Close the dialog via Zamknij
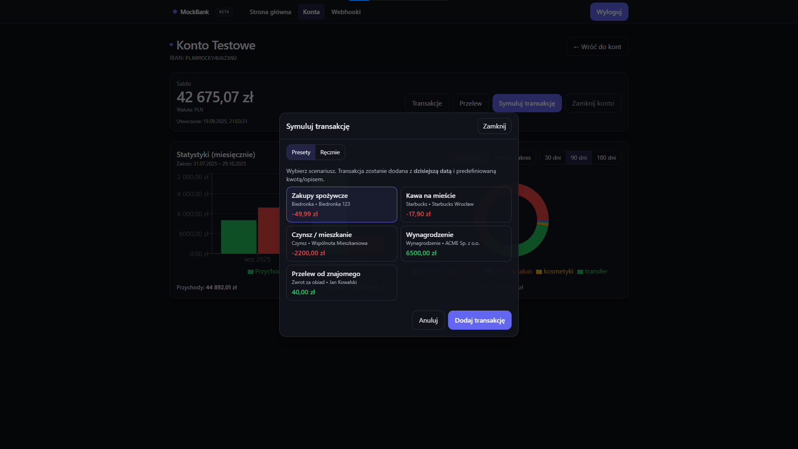Image resolution: width=798 pixels, height=449 pixels. pos(494,126)
